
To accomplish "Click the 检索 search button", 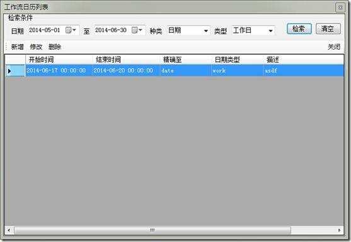I will click(299, 29).
